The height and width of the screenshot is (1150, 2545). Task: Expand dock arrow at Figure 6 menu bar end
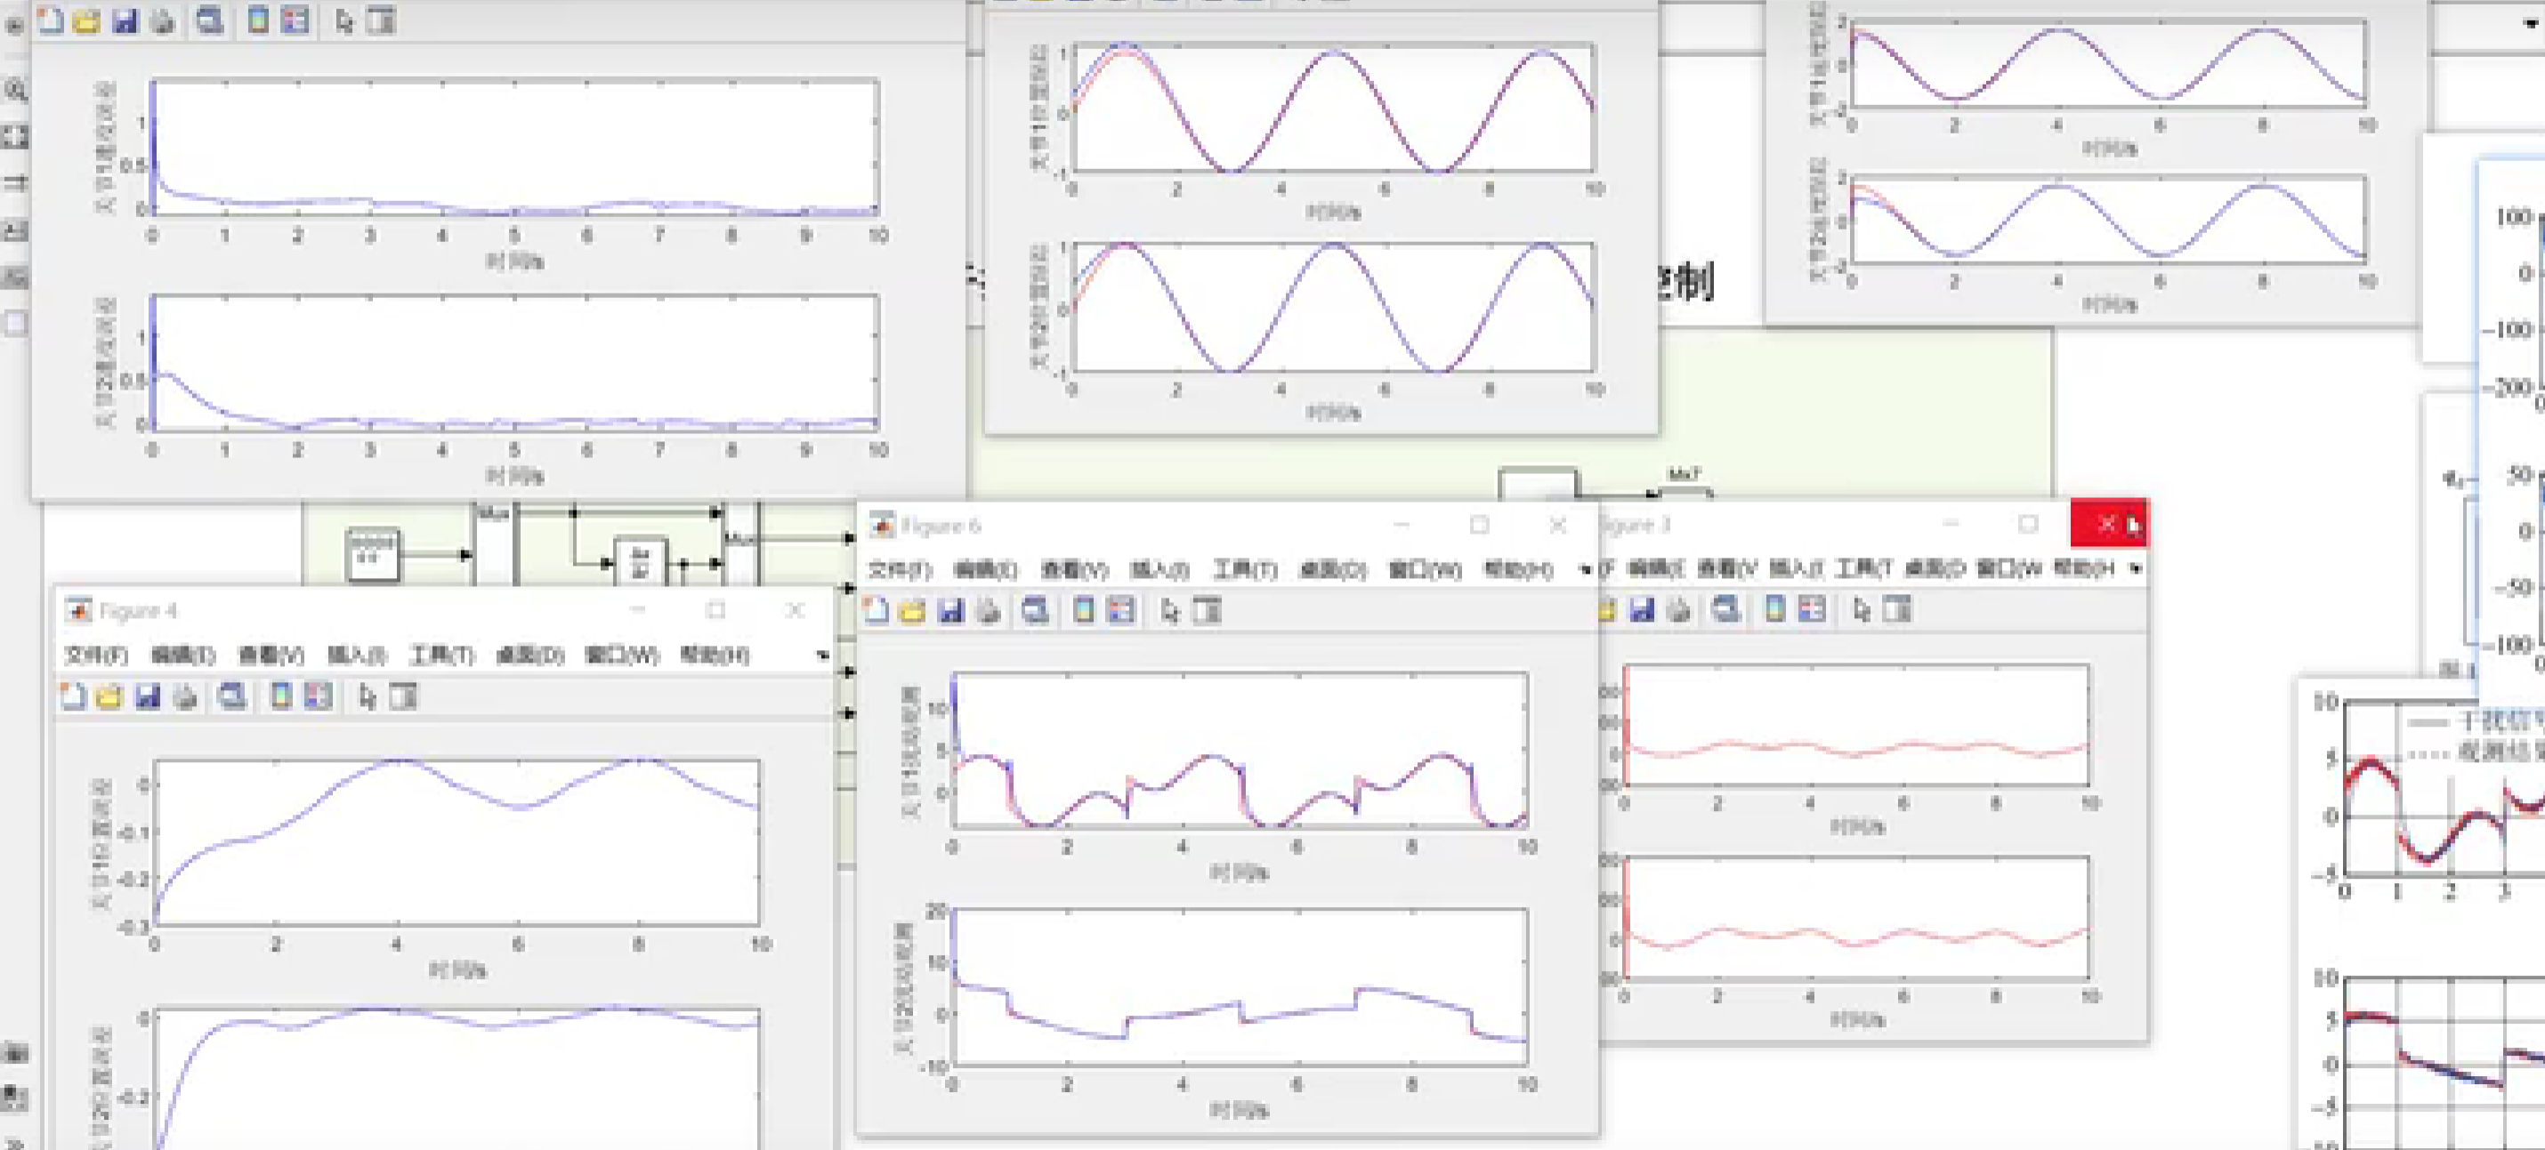(x=1585, y=569)
